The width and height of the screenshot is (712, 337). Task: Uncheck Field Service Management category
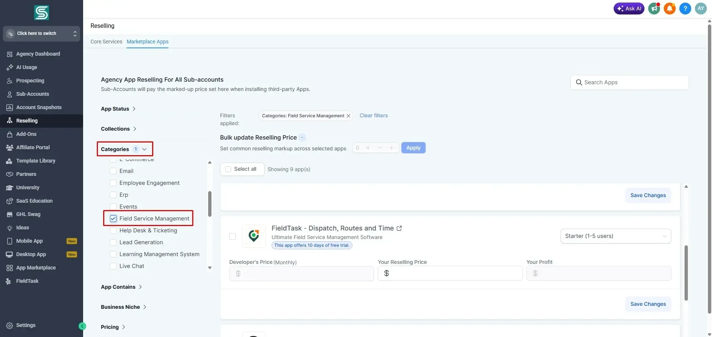[113, 219]
